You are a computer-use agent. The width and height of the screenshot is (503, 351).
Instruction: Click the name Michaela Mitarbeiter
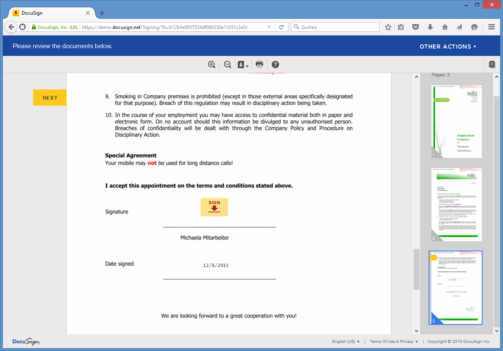coord(205,238)
